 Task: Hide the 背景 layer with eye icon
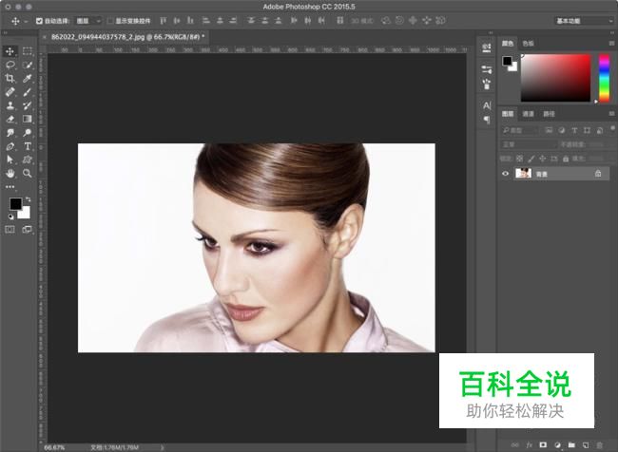click(x=505, y=174)
